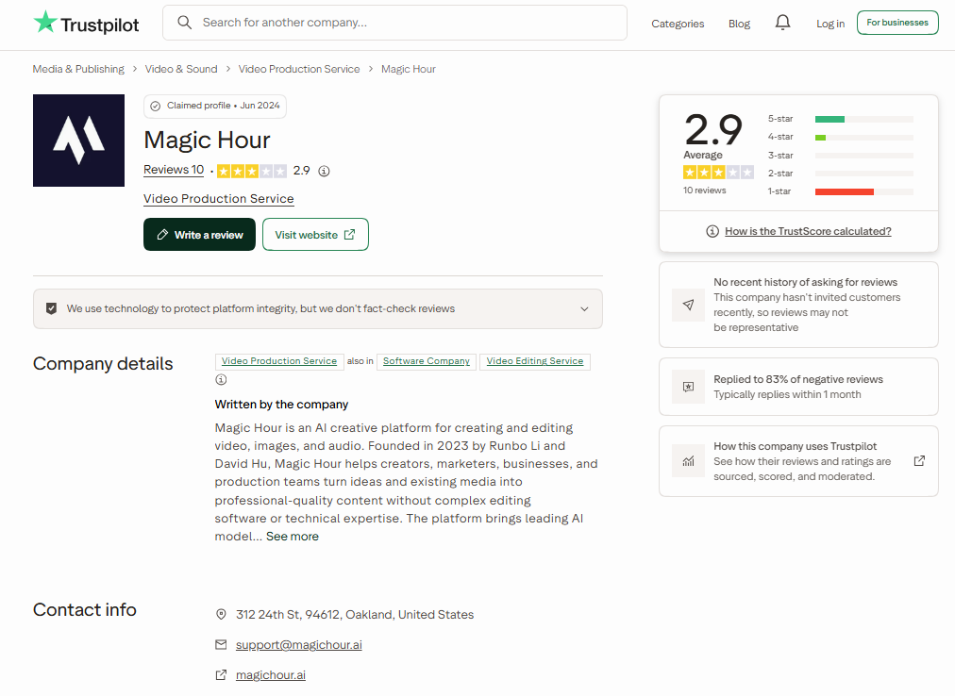
Task: Click the 10 reviews count in the score card
Action: [x=705, y=191]
